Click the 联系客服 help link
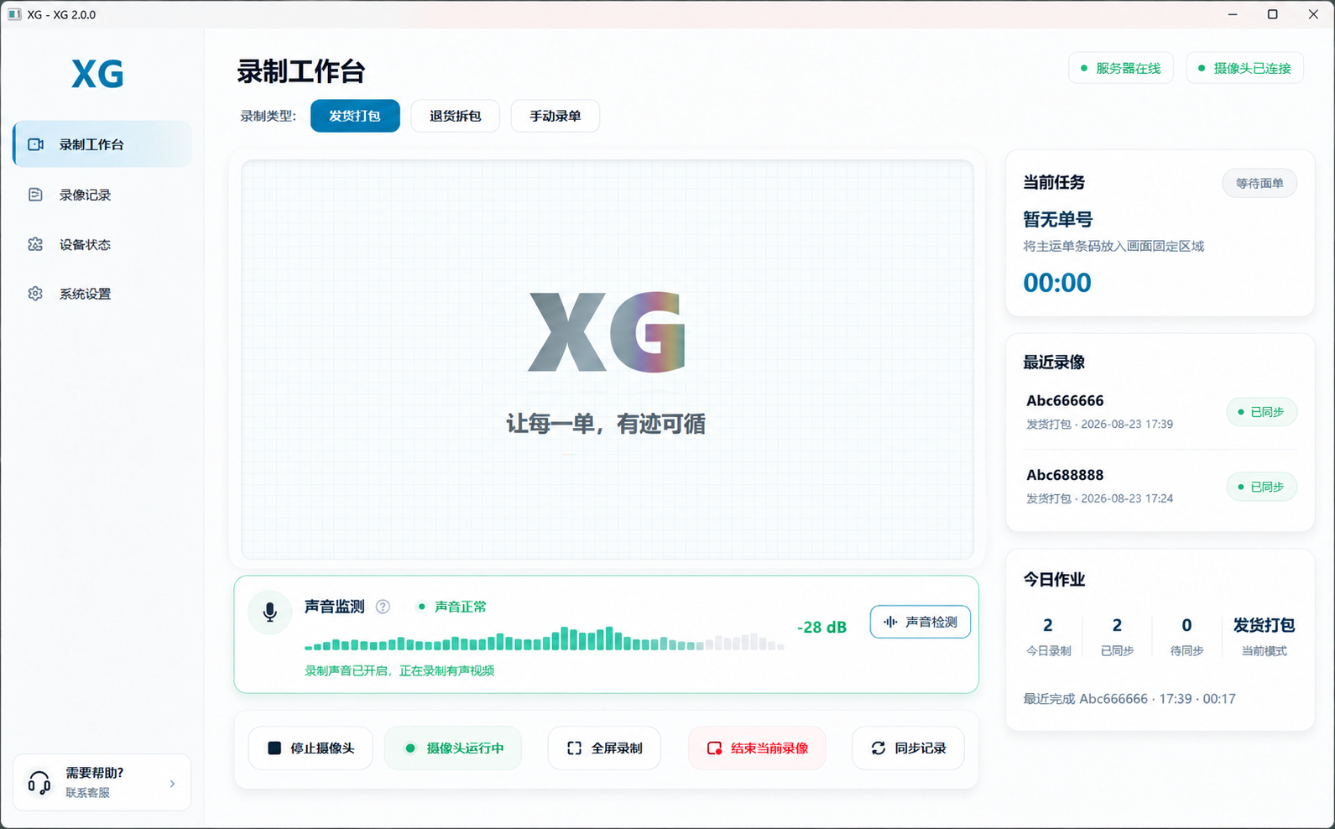1335x829 pixels. click(x=88, y=793)
